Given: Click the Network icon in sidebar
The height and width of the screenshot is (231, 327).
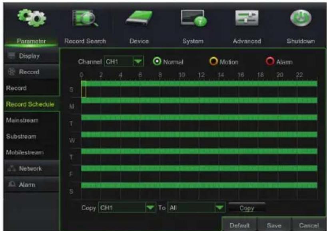Looking at the screenshot, I should [12, 168].
